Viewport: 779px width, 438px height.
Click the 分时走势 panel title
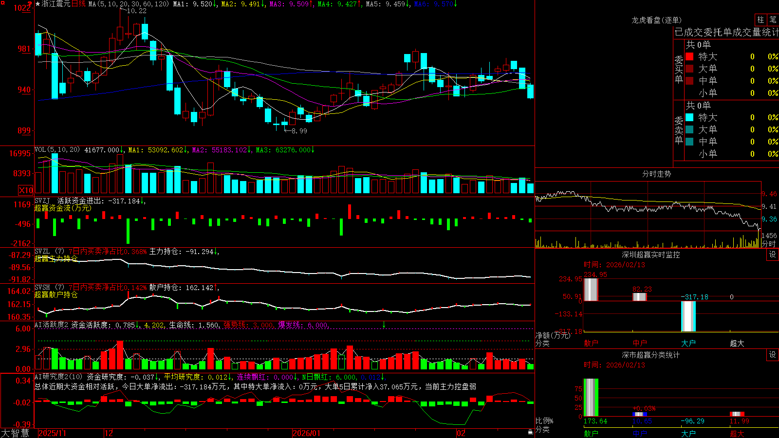pos(656,174)
